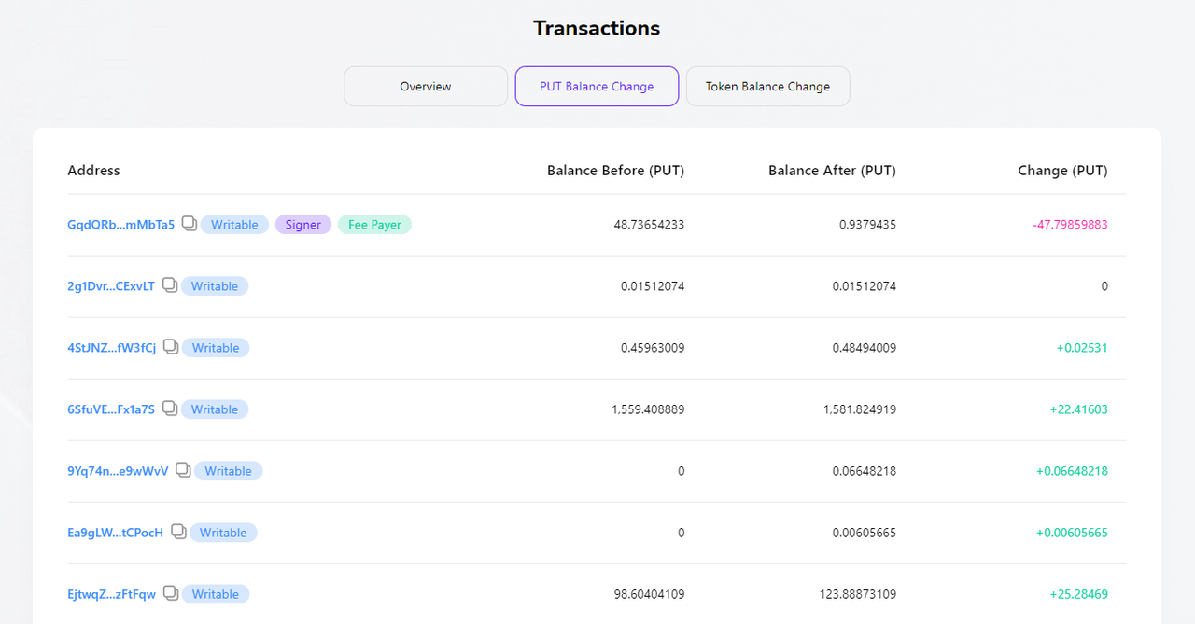Click the Fee Payer badge

tap(374, 225)
